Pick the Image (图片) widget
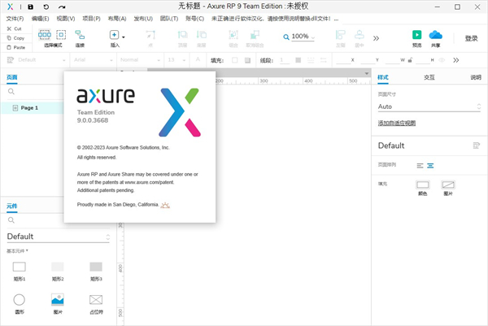The width and height of the screenshot is (488, 326). (x=58, y=304)
